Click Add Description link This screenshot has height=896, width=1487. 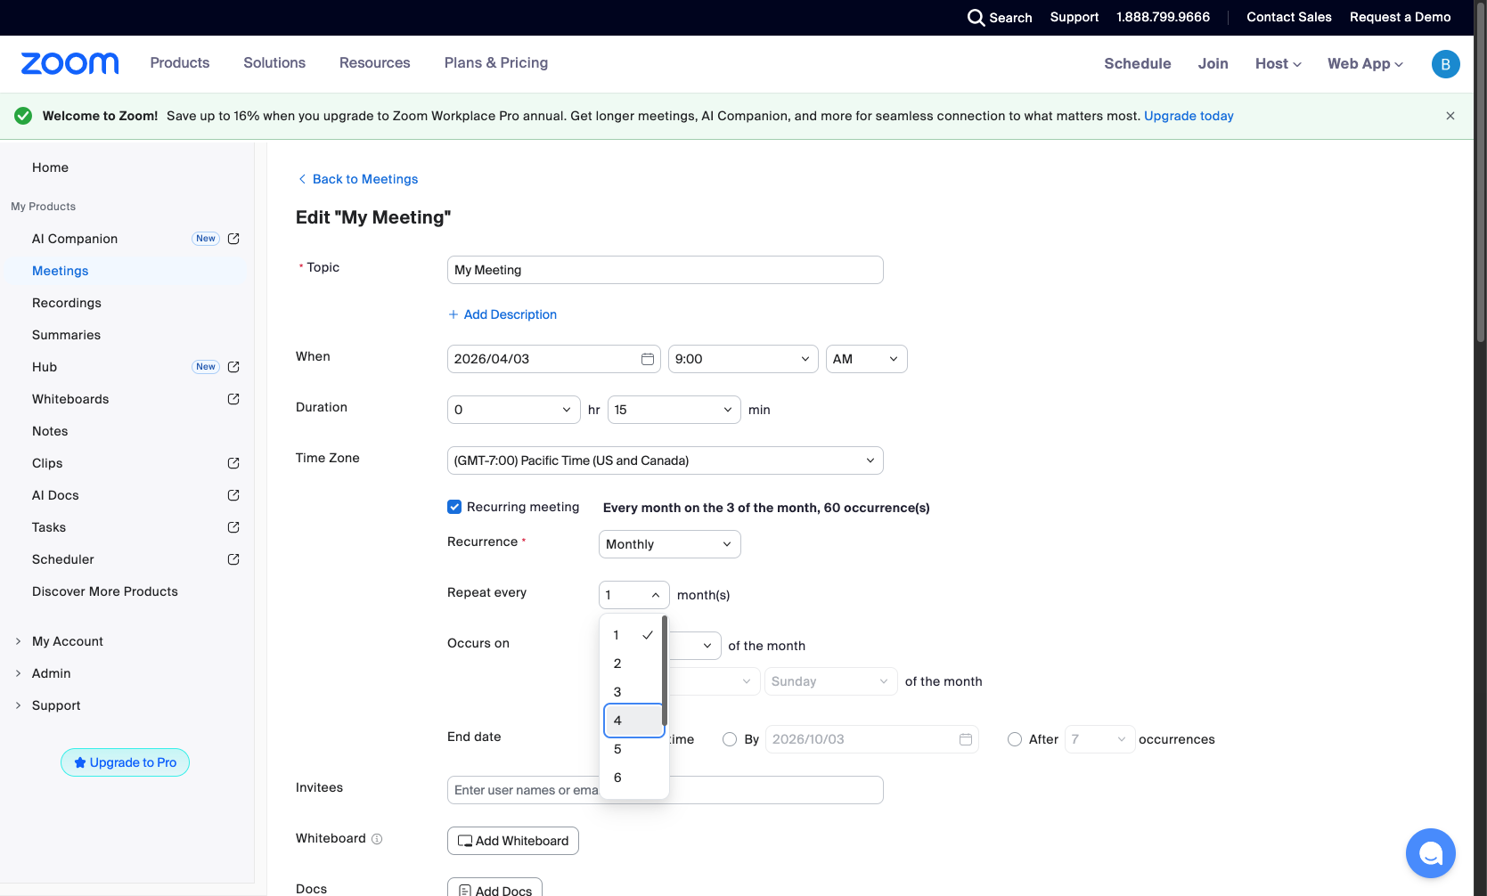tap(502, 314)
